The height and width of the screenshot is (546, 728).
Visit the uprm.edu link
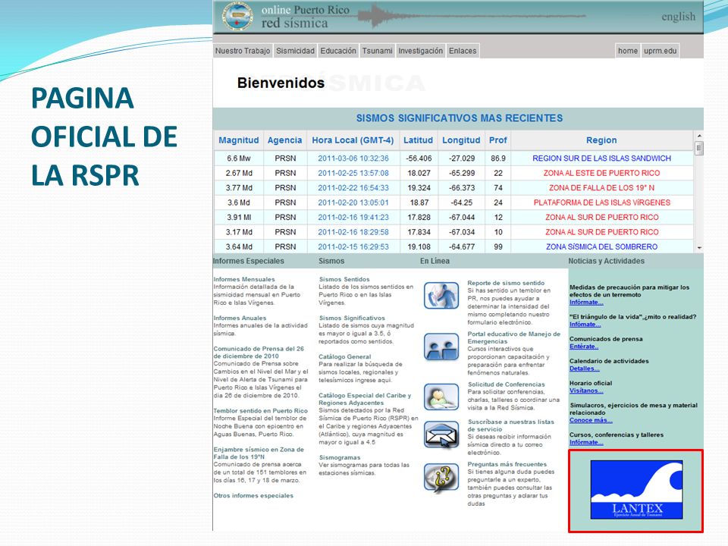(x=661, y=51)
